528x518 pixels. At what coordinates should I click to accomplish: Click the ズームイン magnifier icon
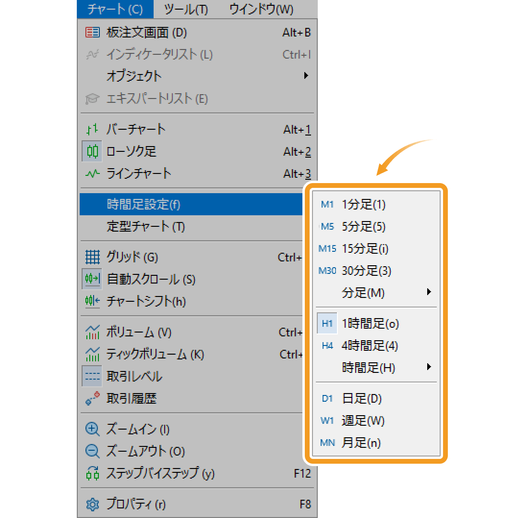(92, 430)
